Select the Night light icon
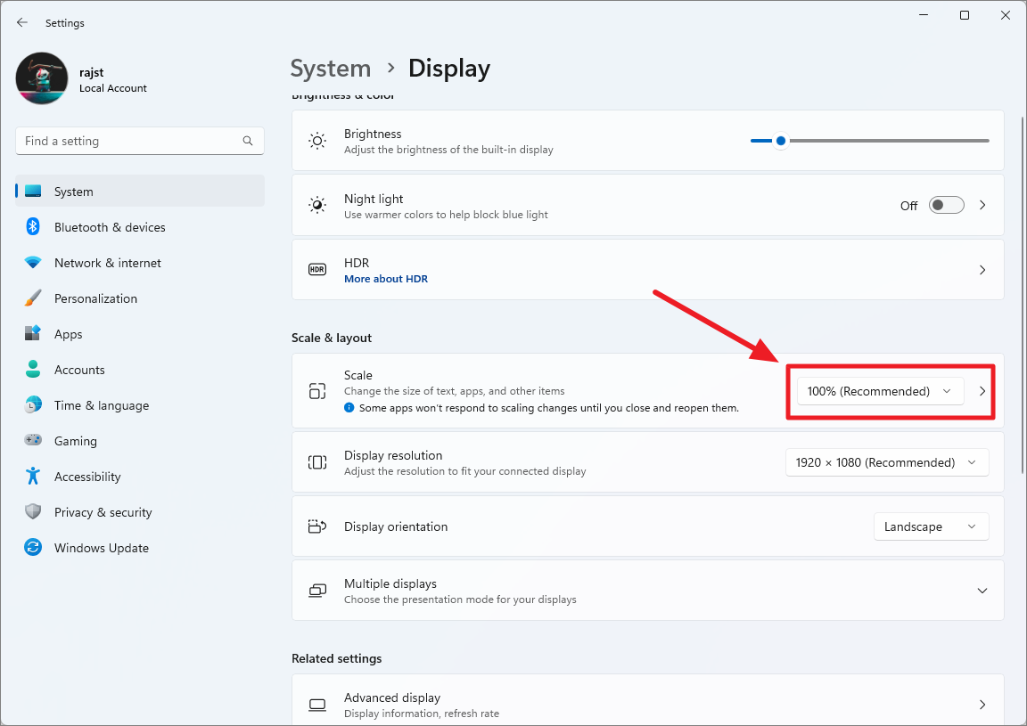 point(317,205)
